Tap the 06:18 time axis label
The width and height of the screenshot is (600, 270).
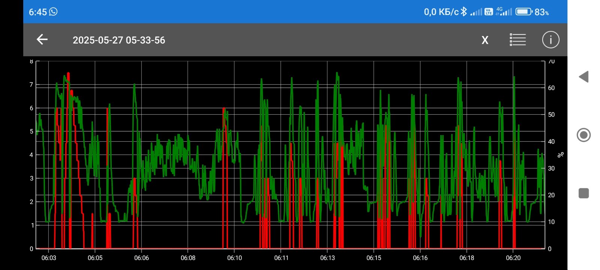(x=467, y=258)
